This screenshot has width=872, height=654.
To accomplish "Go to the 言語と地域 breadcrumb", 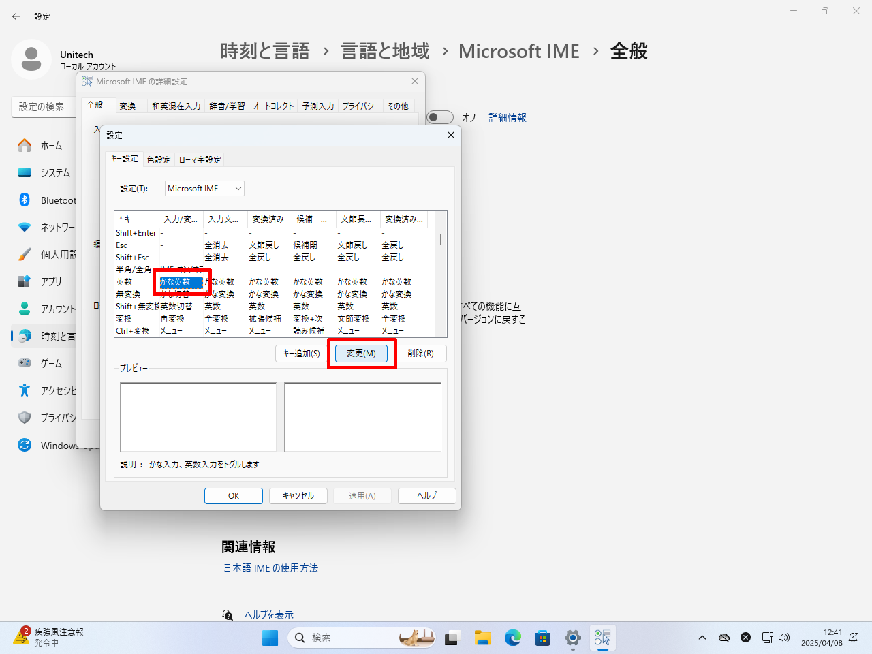I will coord(385,51).
